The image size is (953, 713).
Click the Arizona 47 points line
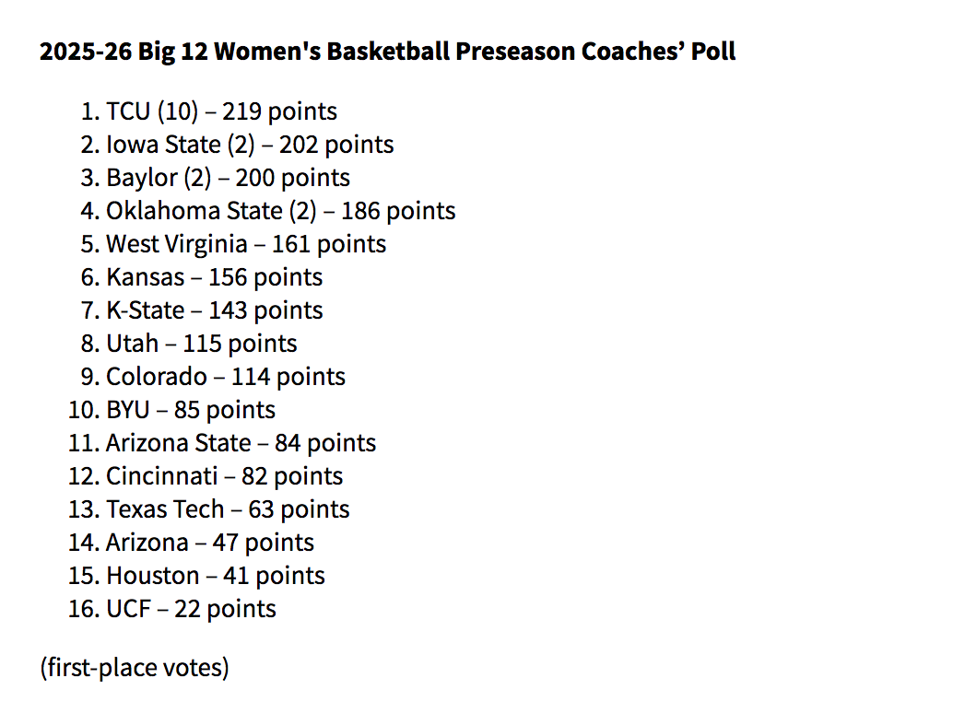(x=209, y=543)
